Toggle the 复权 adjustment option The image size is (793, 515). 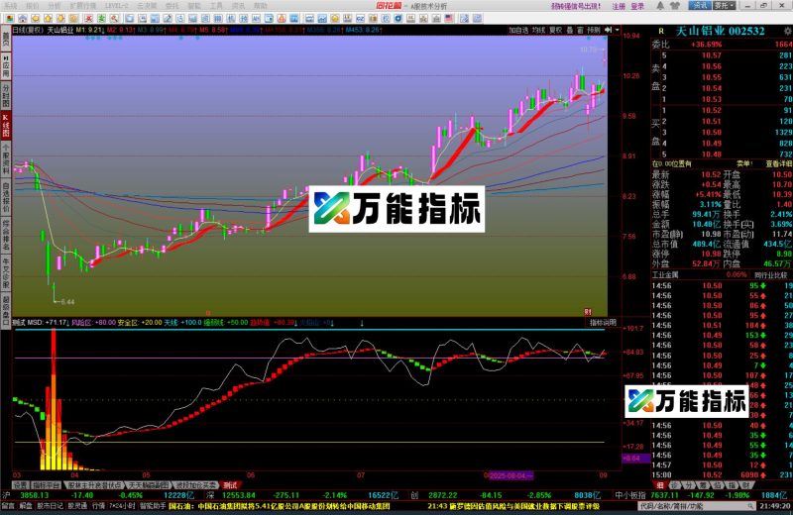(x=555, y=30)
